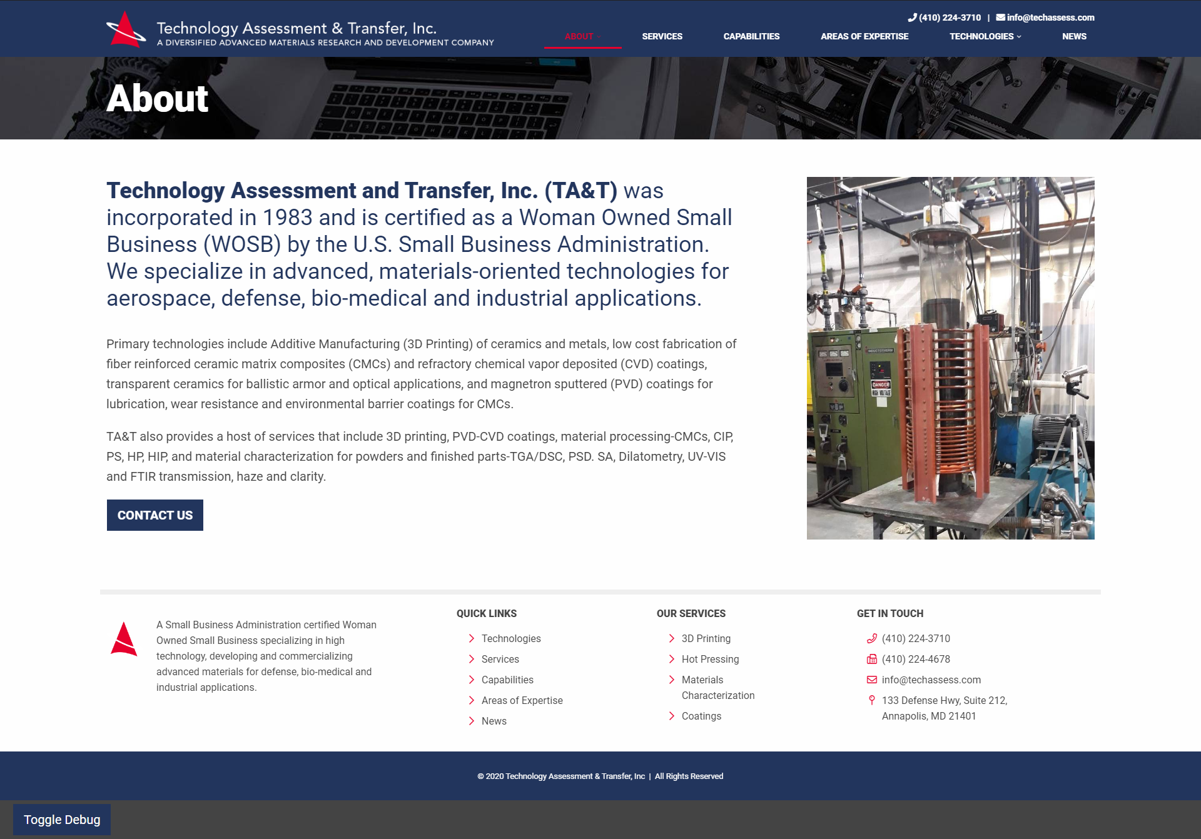This screenshot has width=1201, height=839.
Task: Call (410) 224-3710 from header link
Action: 950,18
